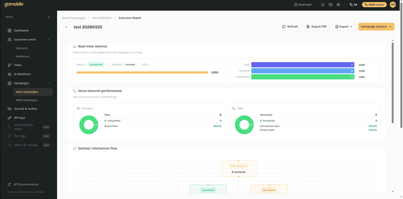Collapse the sidebar with the double chevron
This screenshot has height=199, width=403.
point(48,17)
